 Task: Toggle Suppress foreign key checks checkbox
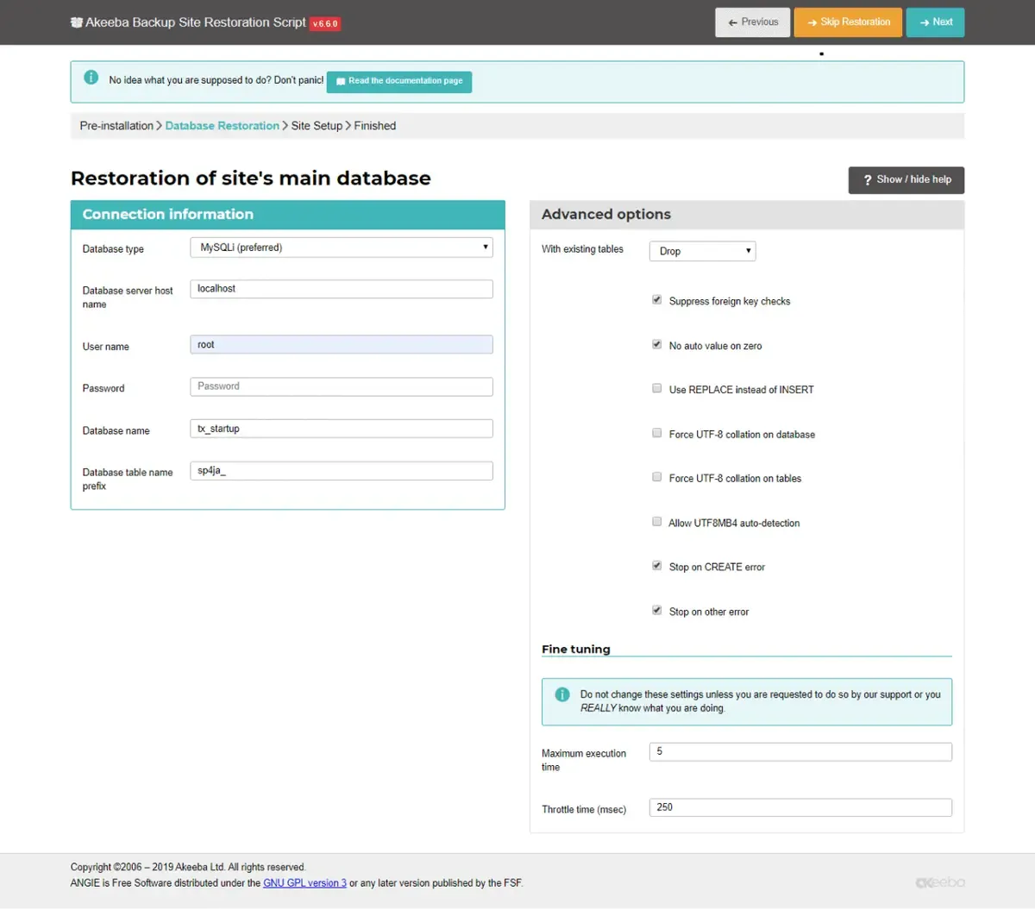coord(657,300)
